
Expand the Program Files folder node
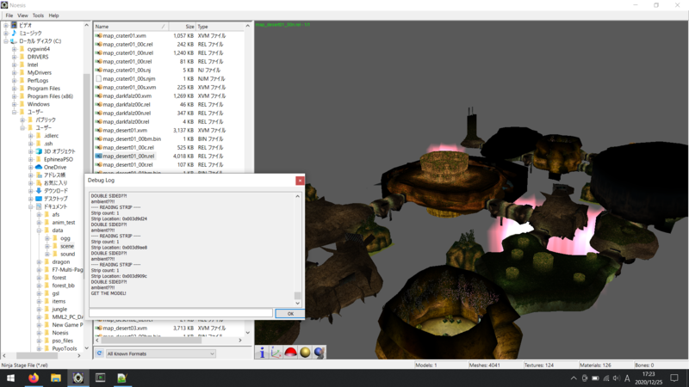pos(14,89)
